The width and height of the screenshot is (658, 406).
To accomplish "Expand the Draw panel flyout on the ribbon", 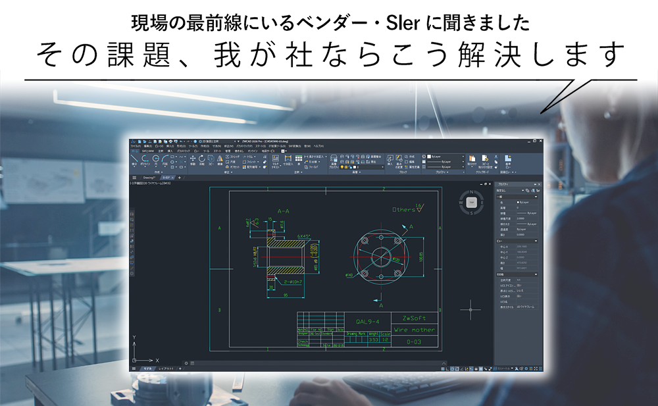I will [160, 172].
